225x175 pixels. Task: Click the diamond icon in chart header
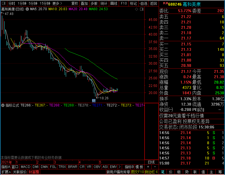point(137,9)
